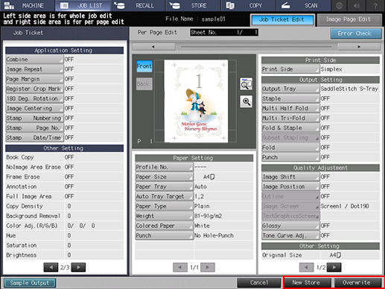Click the Overwrite button

pos(357,282)
